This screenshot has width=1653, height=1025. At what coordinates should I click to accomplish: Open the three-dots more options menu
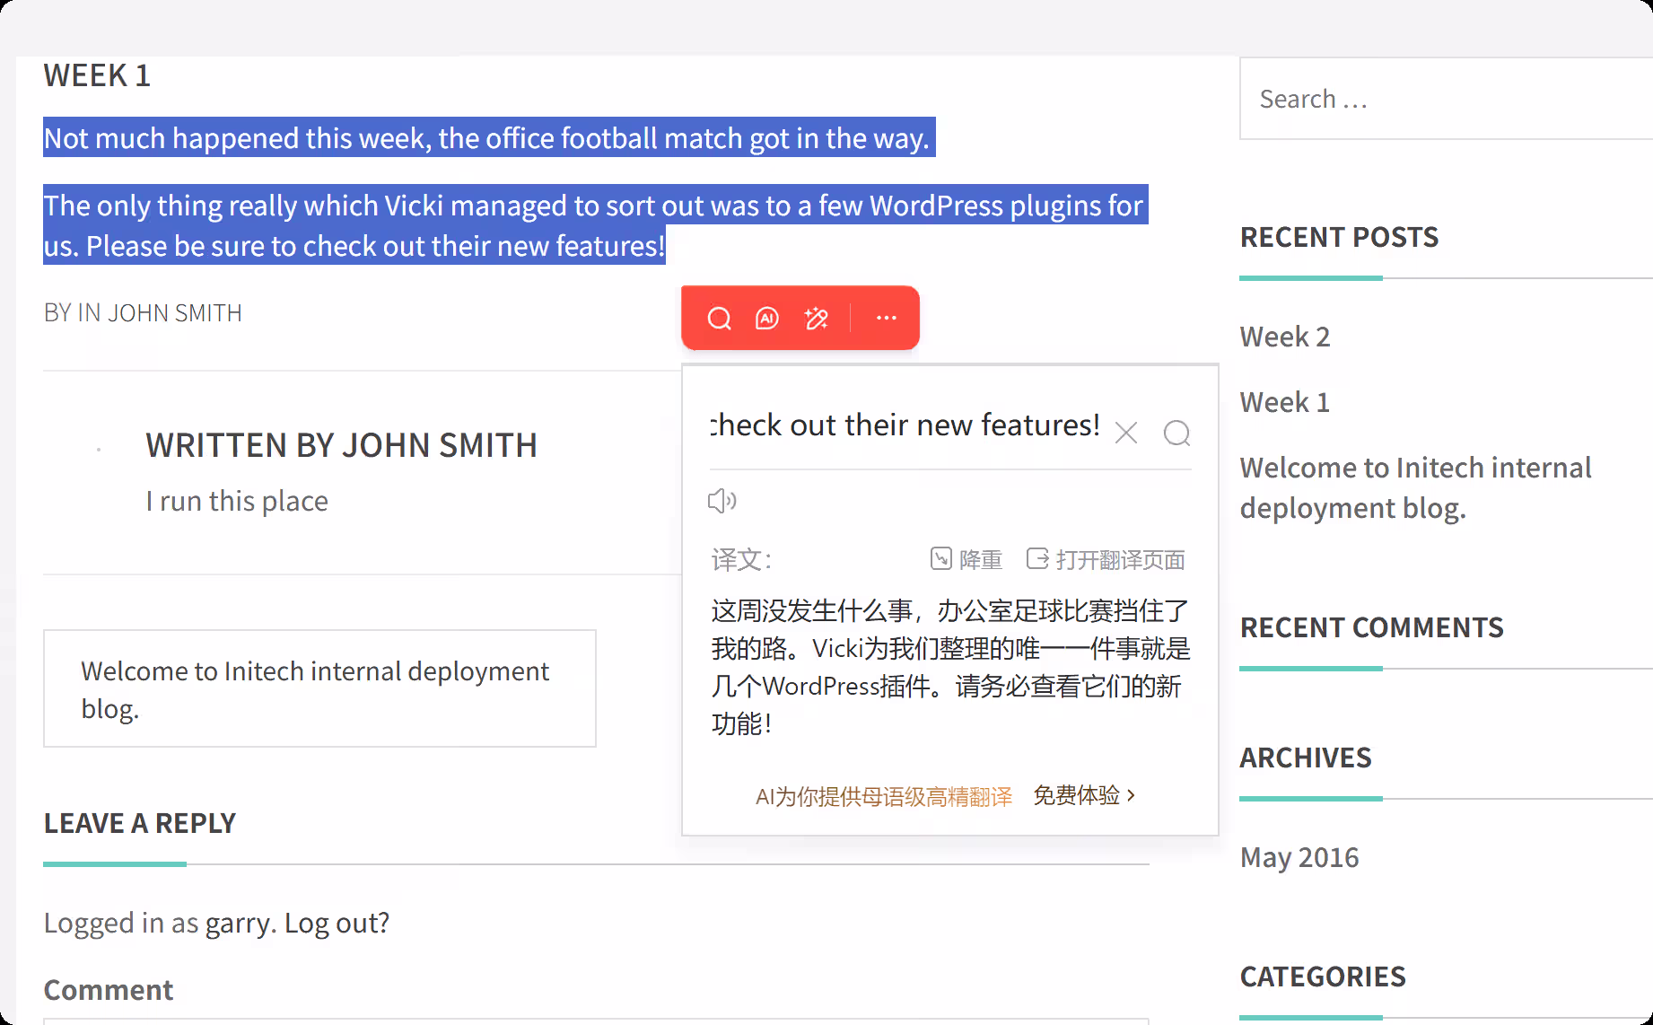[x=886, y=318]
